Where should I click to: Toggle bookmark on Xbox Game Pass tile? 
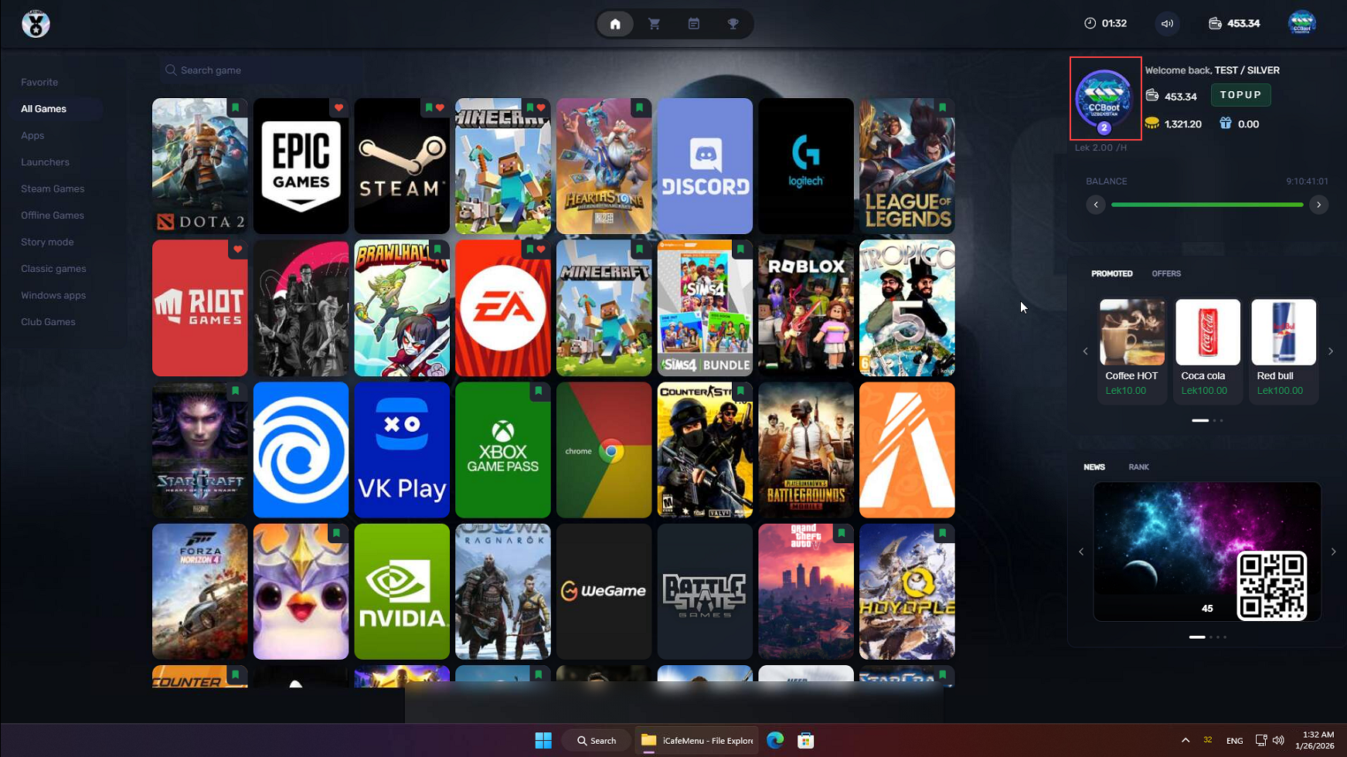point(539,392)
